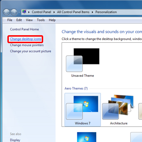Open the Help menu
The width and height of the screenshot is (142, 142).
pos(52,20)
